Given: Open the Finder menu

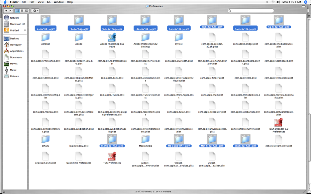Looking at the screenshot, I should tap(14, 2).
